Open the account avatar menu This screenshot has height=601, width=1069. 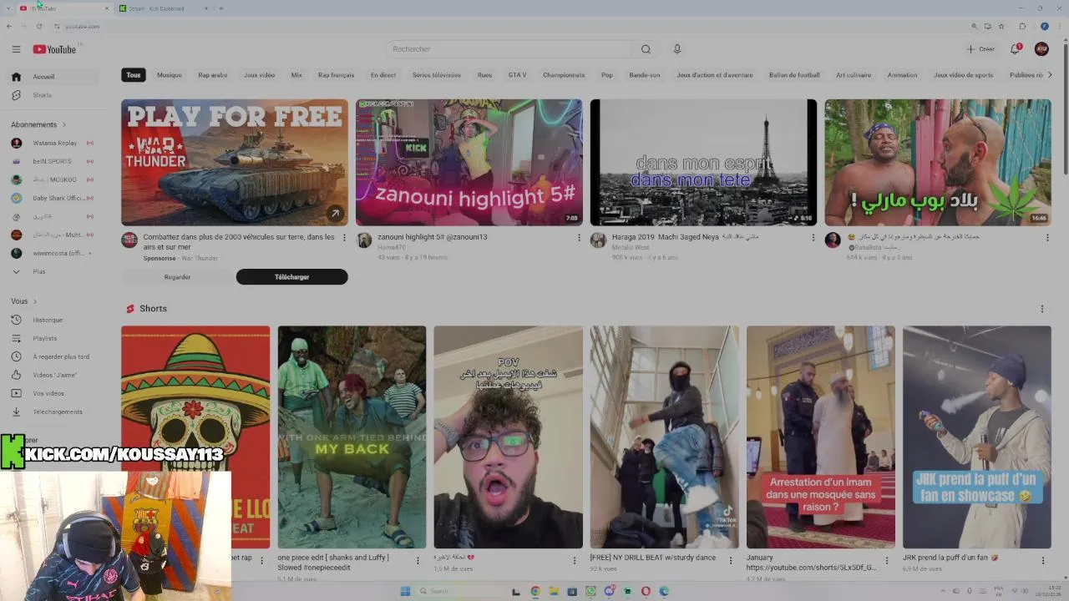[1041, 49]
